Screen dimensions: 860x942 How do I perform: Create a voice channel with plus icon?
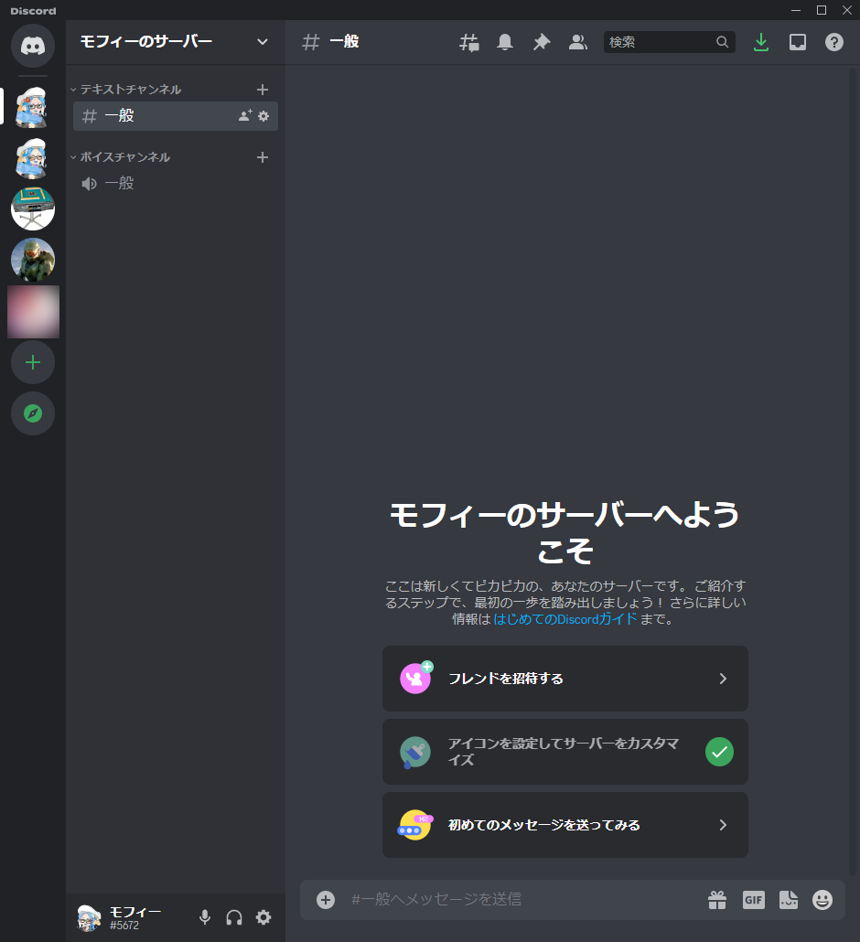point(262,157)
